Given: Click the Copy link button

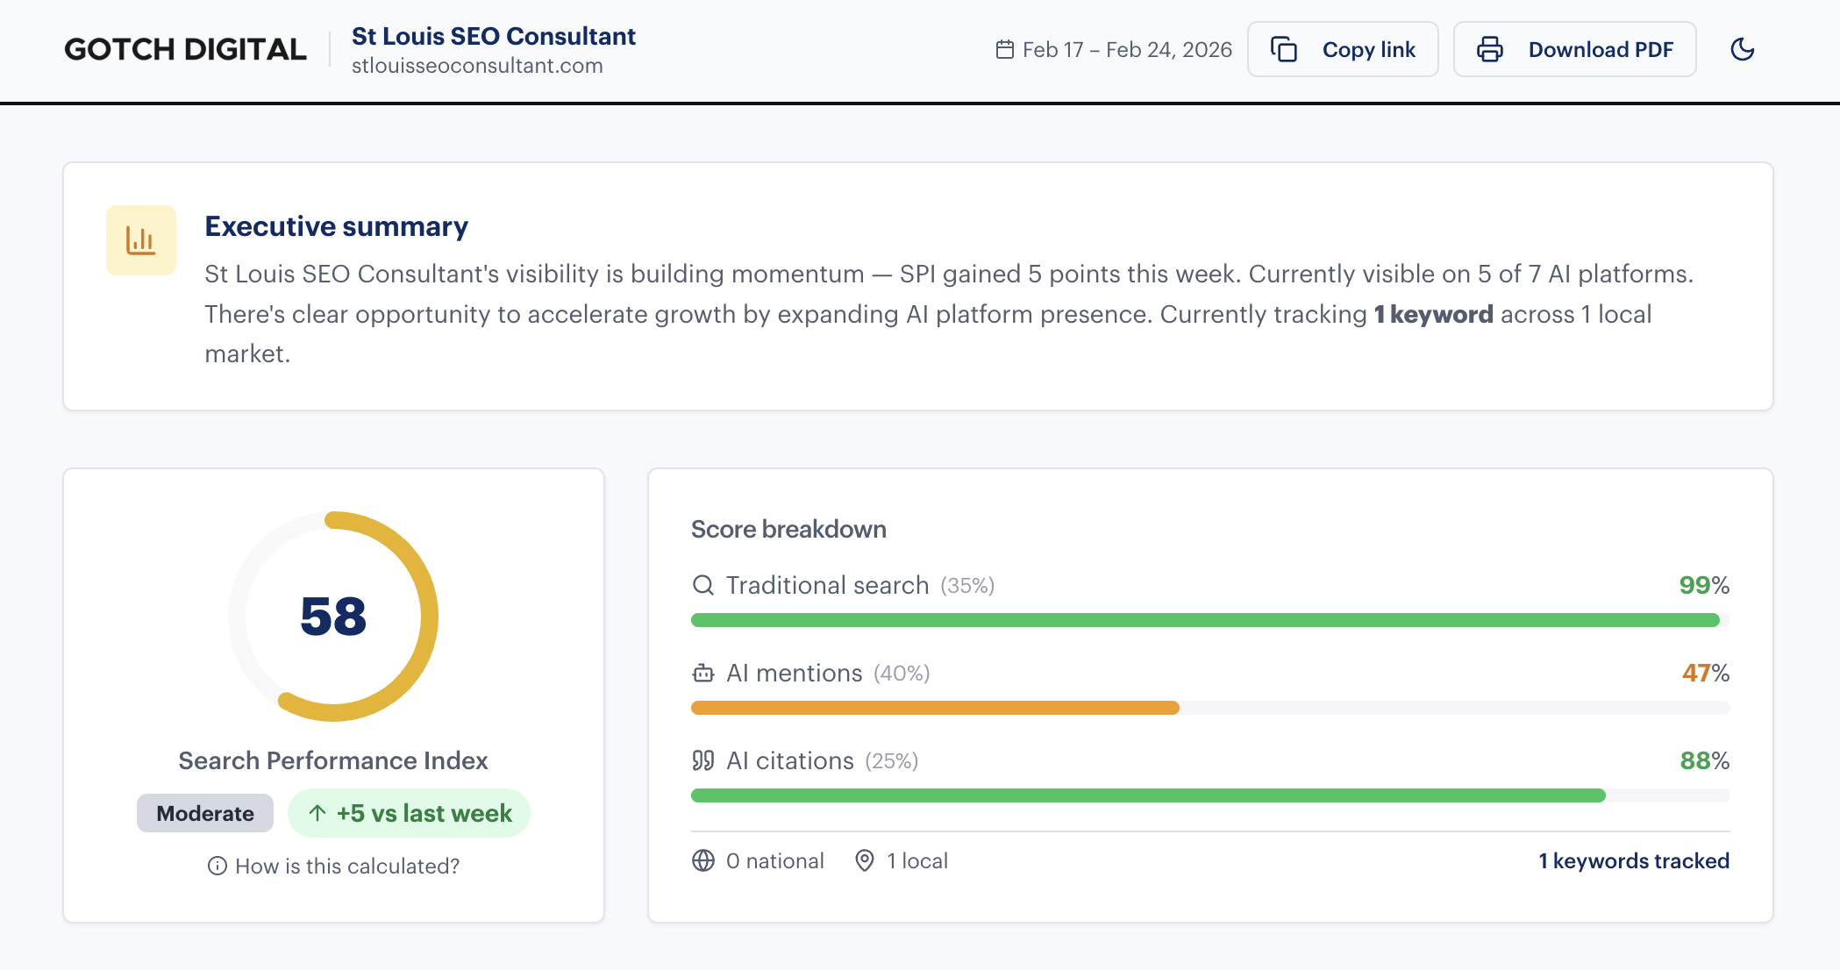Looking at the screenshot, I should point(1342,49).
